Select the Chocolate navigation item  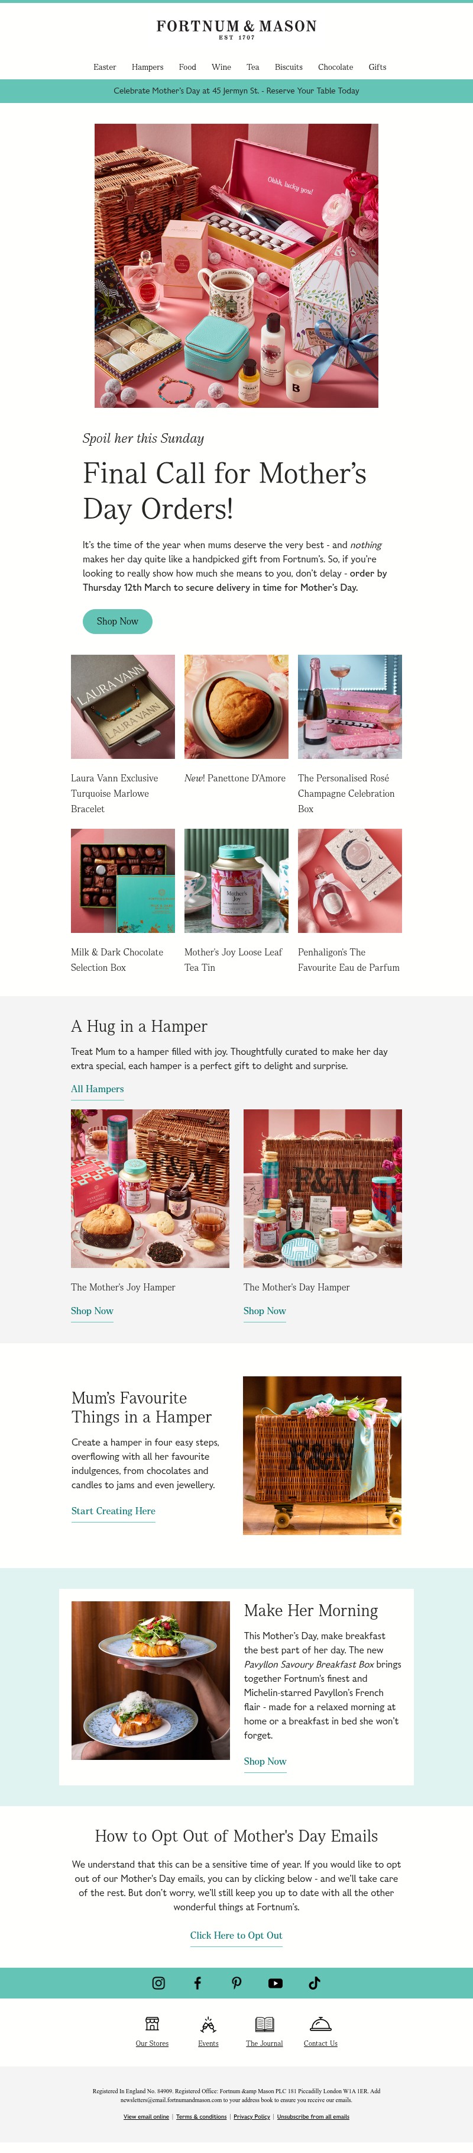[335, 67]
